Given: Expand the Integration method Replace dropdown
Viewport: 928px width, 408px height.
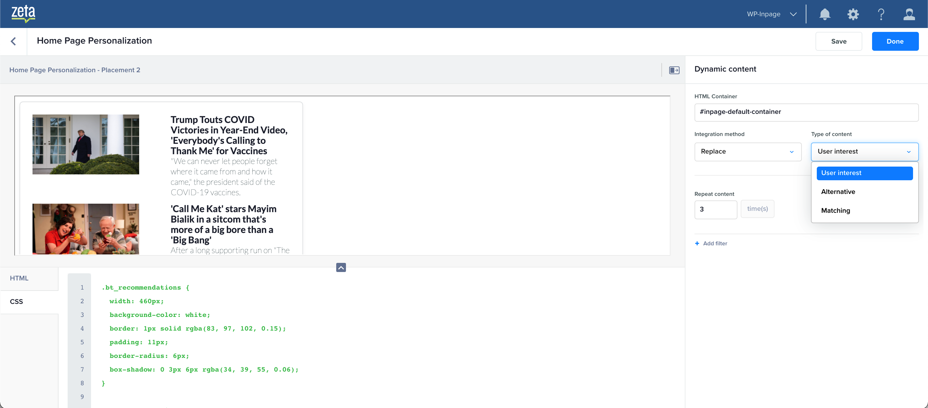Looking at the screenshot, I should [748, 152].
